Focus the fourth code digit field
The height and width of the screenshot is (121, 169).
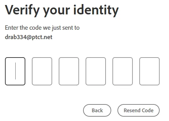[x=96, y=71]
